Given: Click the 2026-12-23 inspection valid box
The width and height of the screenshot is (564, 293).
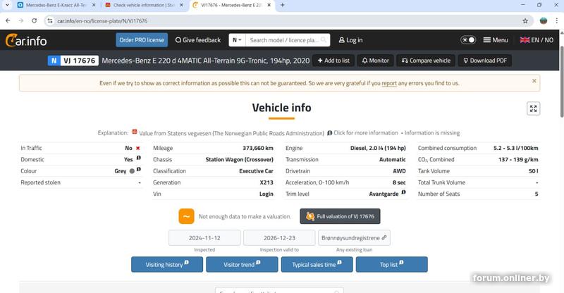Looking at the screenshot, I should coord(279,237).
